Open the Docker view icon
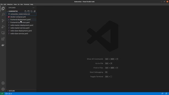The width and height of the screenshot is (169, 95). coord(3,45)
